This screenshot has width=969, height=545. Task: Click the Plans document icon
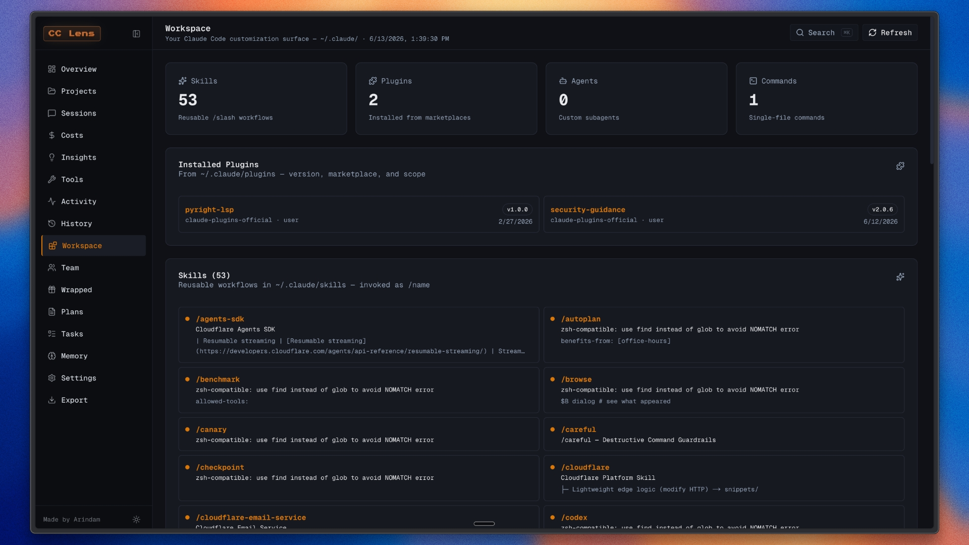click(x=51, y=312)
